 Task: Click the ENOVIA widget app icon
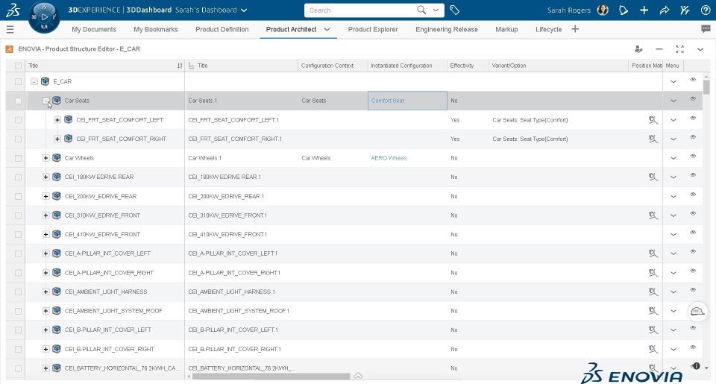(9, 49)
